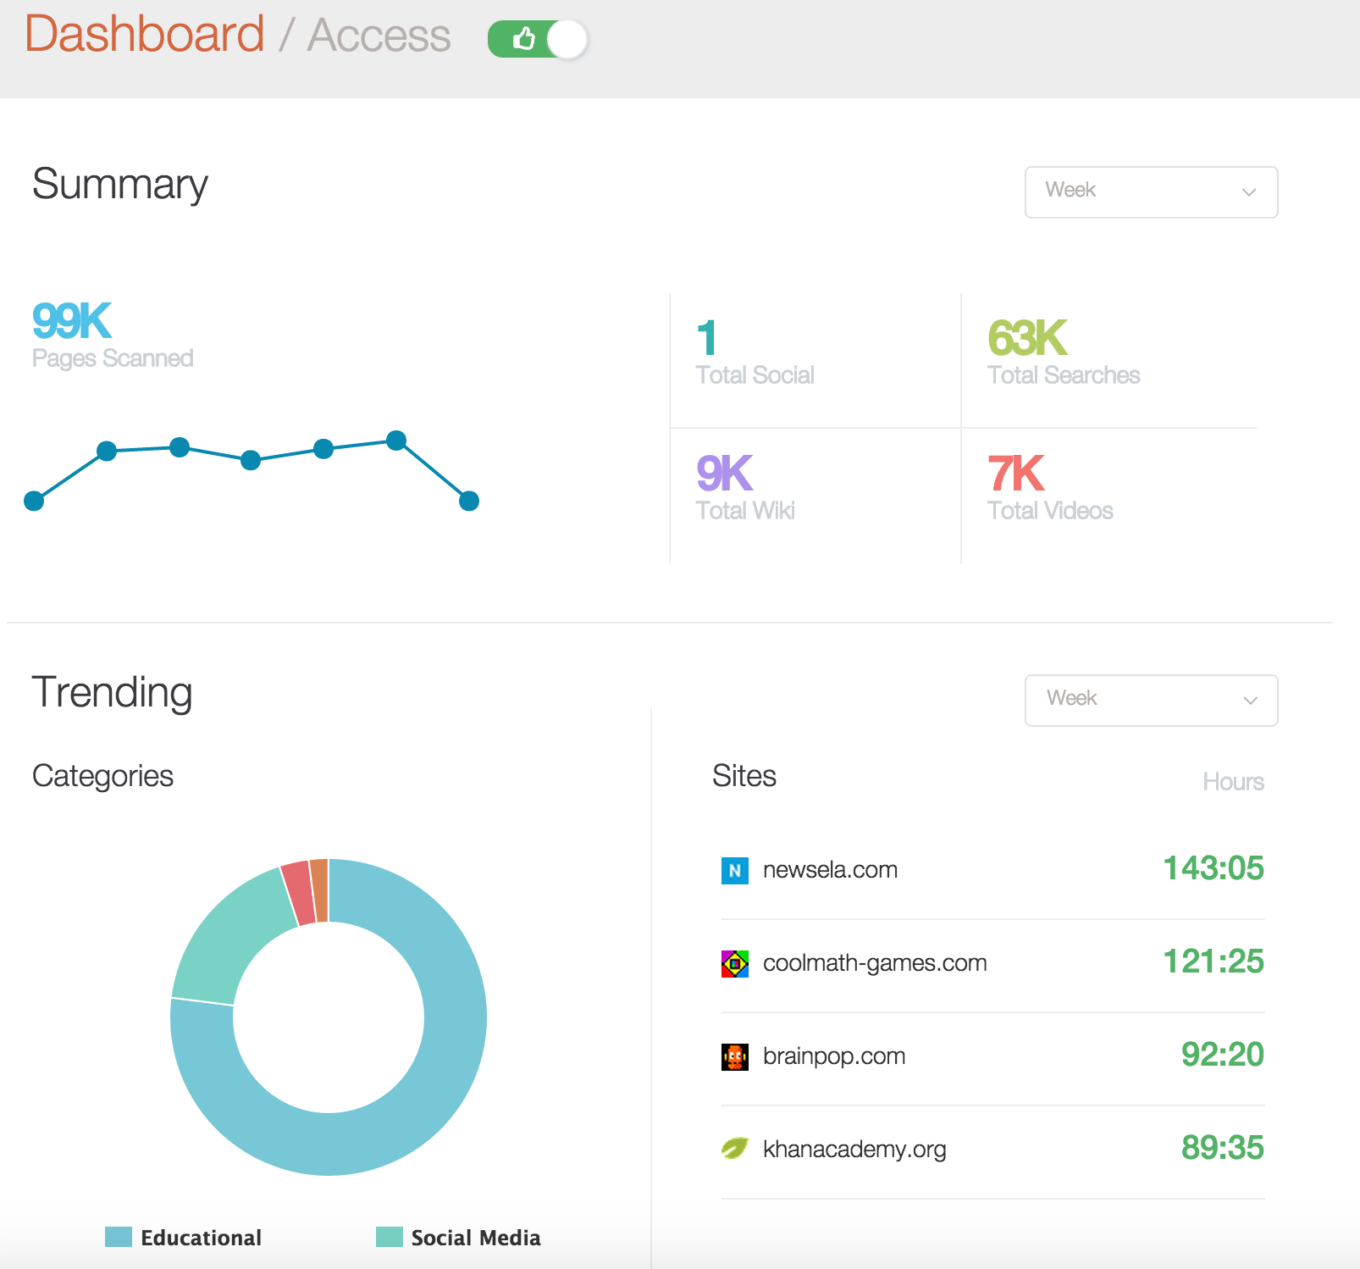Click the Social Media legend color swatch
The height and width of the screenshot is (1269, 1360).
coord(390,1237)
